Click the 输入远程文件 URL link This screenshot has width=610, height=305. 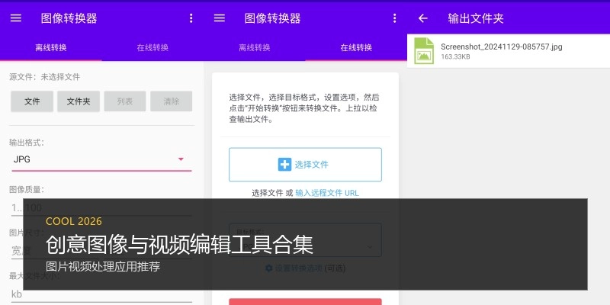[x=327, y=193]
